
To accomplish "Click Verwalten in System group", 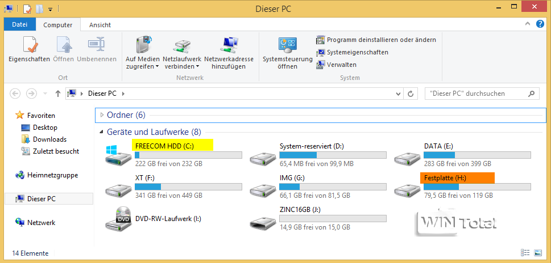I will 336,65.
